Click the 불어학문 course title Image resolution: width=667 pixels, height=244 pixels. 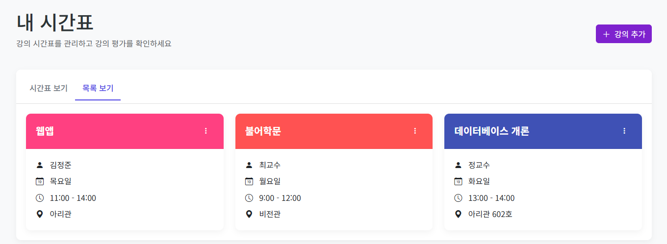click(263, 131)
